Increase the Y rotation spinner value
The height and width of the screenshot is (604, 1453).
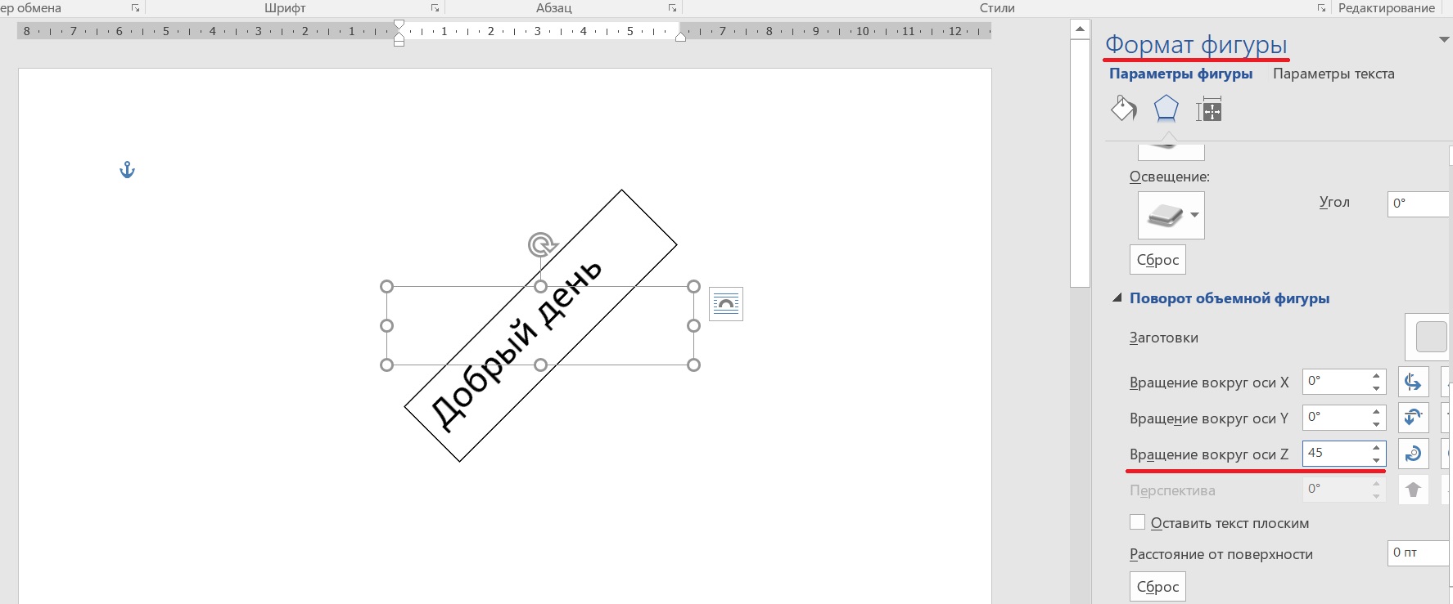[1377, 412]
